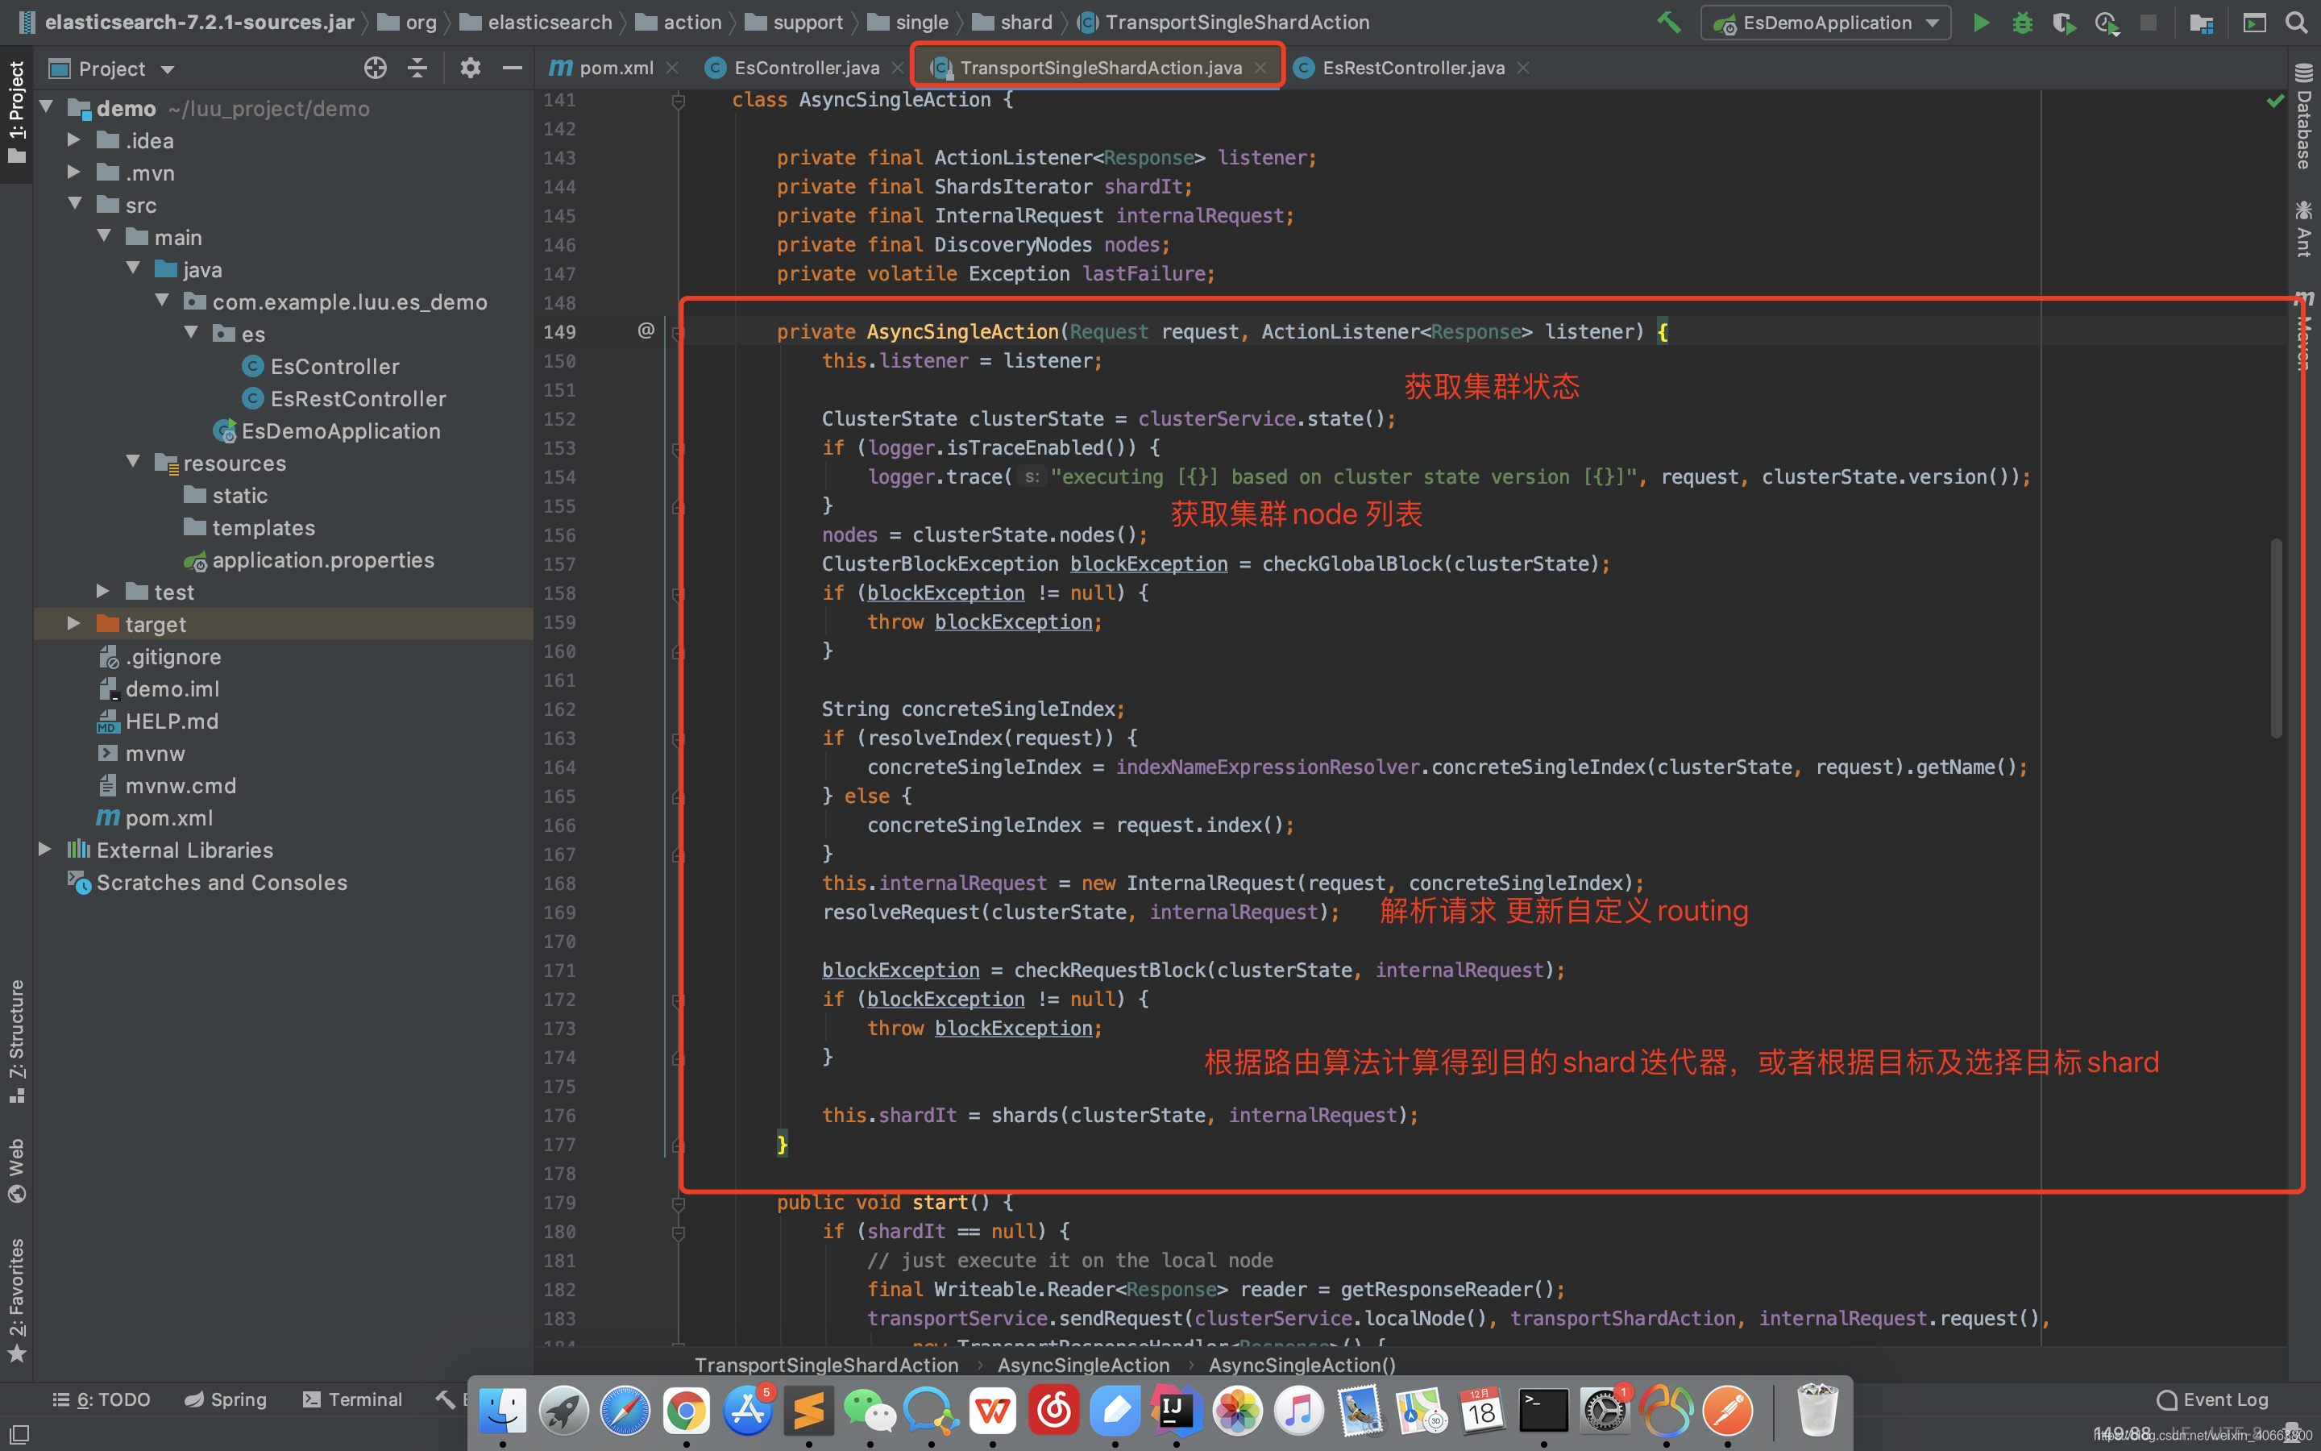Toggle the Database tool window
Screen dimensions: 2321x1451
tap(2304, 115)
